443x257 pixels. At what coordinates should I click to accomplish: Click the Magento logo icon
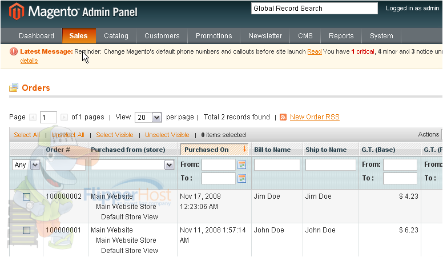click(17, 11)
